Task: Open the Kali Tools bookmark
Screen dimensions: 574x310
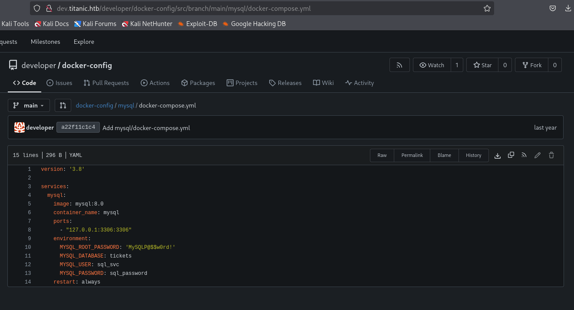Action: [x=15, y=24]
